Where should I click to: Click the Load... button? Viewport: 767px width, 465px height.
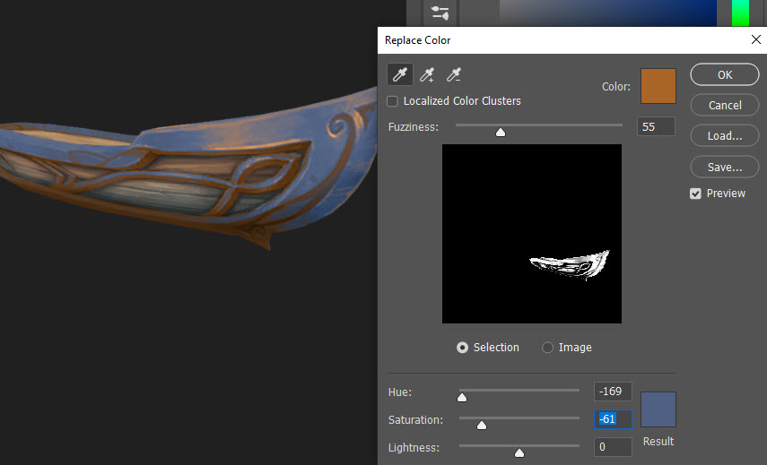tap(725, 136)
